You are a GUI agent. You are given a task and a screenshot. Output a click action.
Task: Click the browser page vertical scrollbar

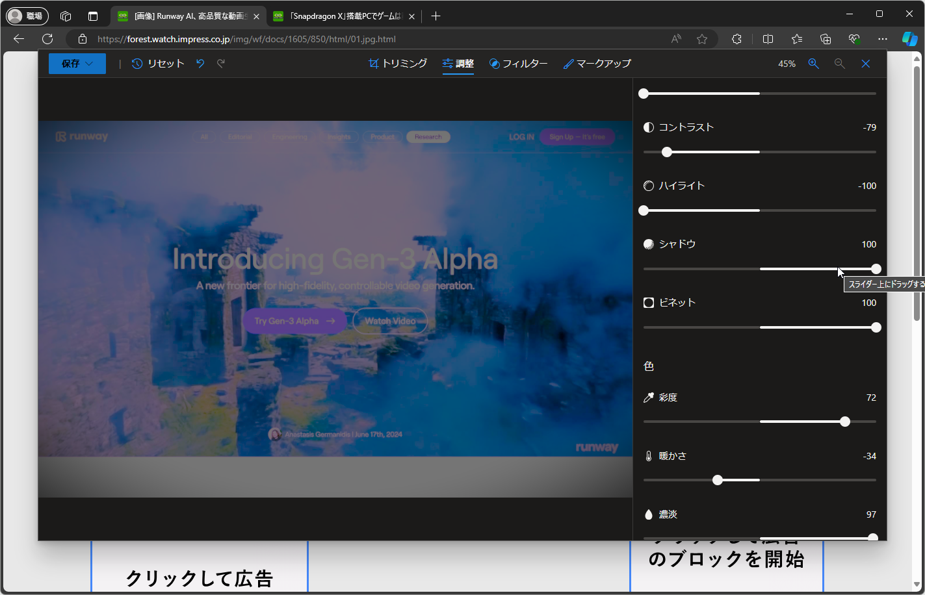click(x=917, y=192)
